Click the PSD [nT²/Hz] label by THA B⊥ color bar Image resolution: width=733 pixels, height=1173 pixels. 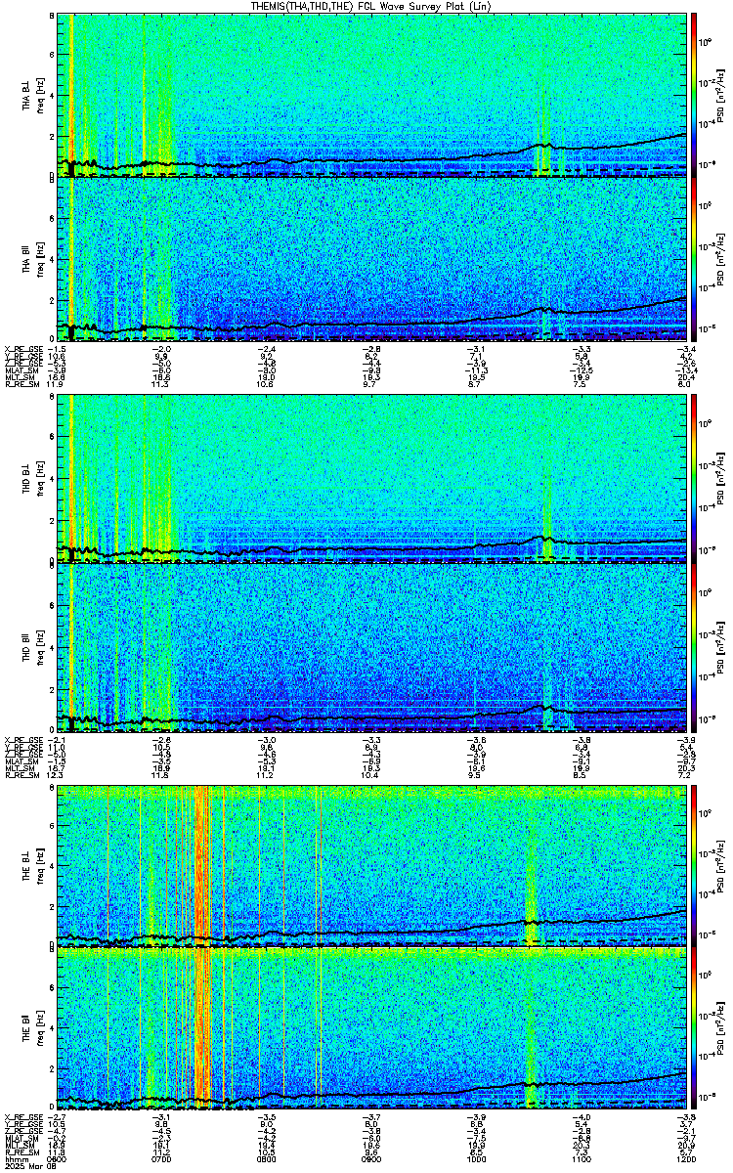[x=720, y=94]
